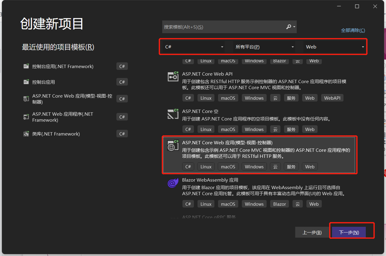Expand the search history dropdown arrow

coord(294,27)
